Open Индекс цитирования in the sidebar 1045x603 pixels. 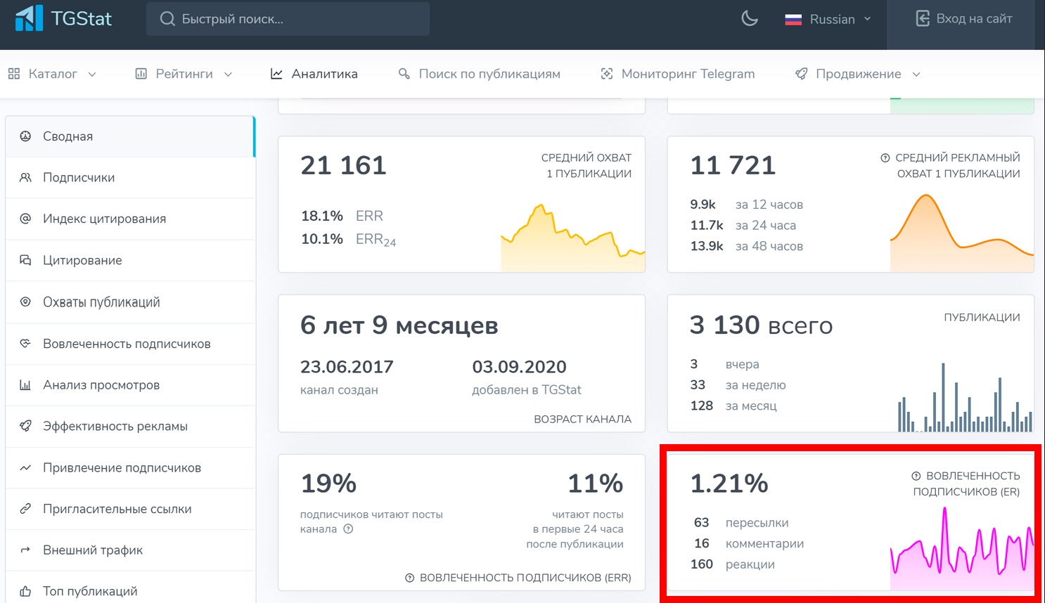point(130,219)
